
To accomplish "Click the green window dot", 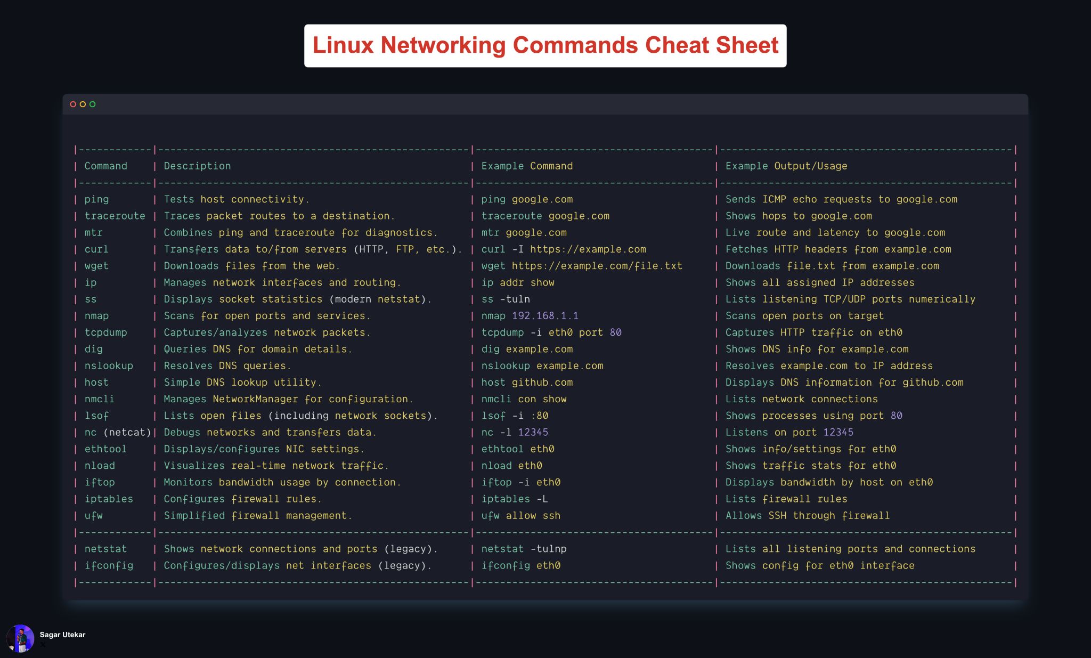I will (93, 104).
